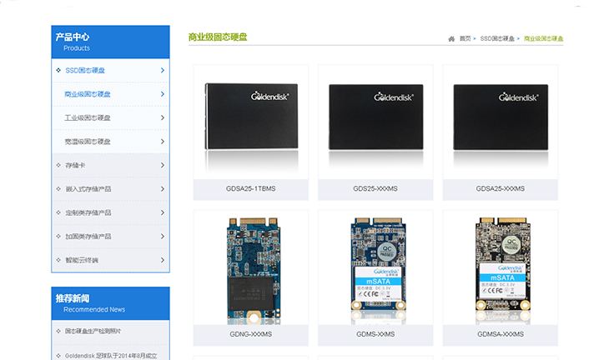
Task: View the GDMS-XXMS mSATA module image
Action: coord(375,267)
